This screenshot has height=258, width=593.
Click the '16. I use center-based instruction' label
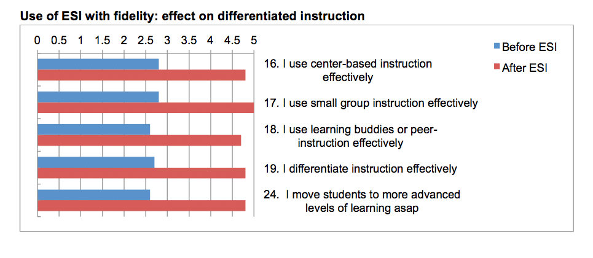coord(348,71)
